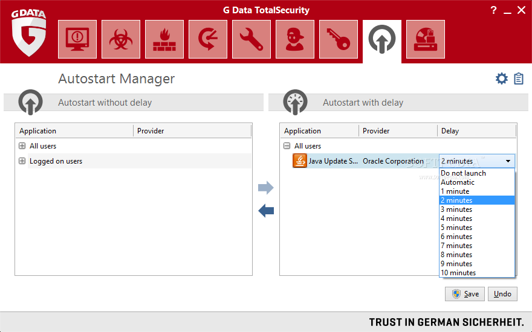Sort left list by Application column
532x332 pixels.
pos(74,131)
